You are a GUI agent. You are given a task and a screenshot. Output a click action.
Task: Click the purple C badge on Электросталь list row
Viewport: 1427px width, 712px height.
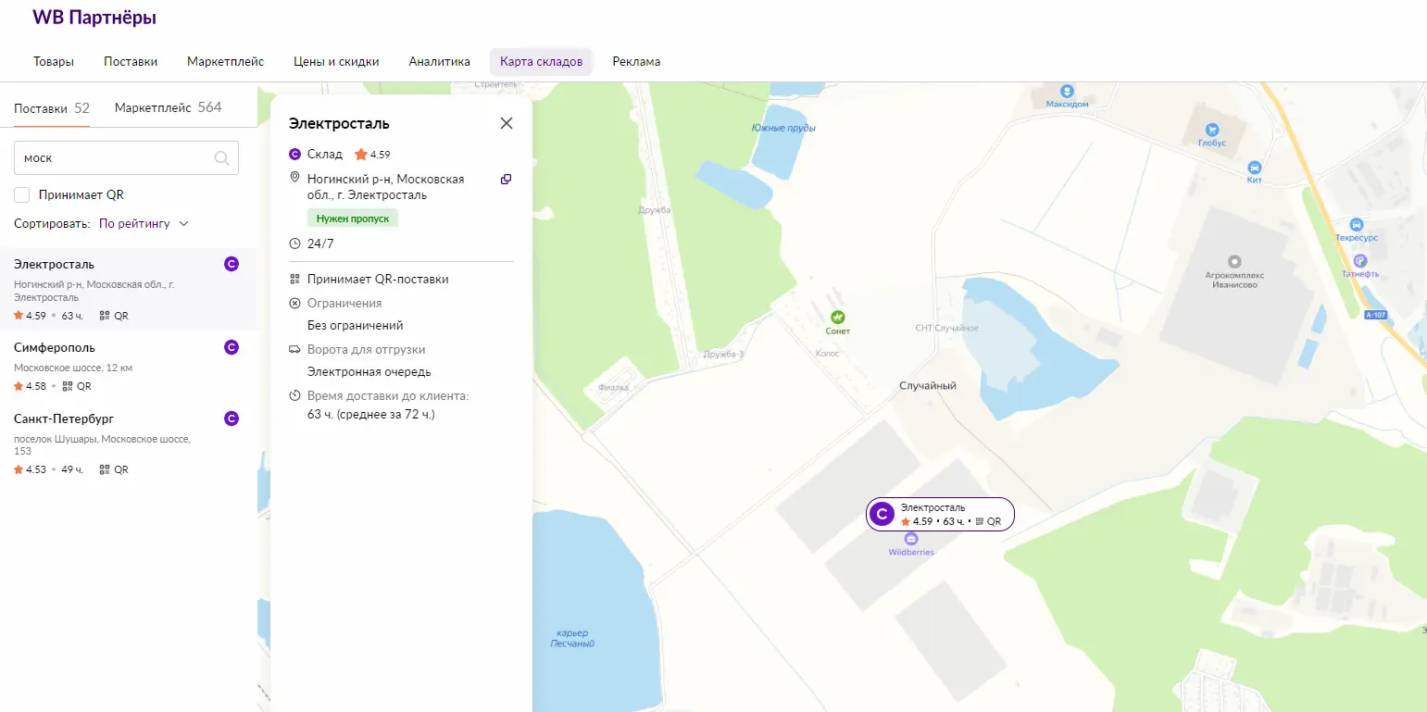(x=232, y=264)
